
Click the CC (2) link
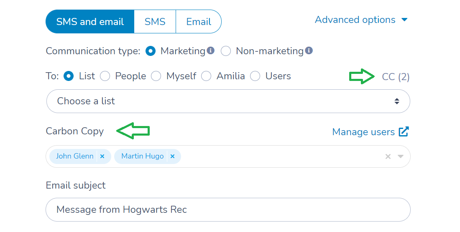[x=396, y=77]
